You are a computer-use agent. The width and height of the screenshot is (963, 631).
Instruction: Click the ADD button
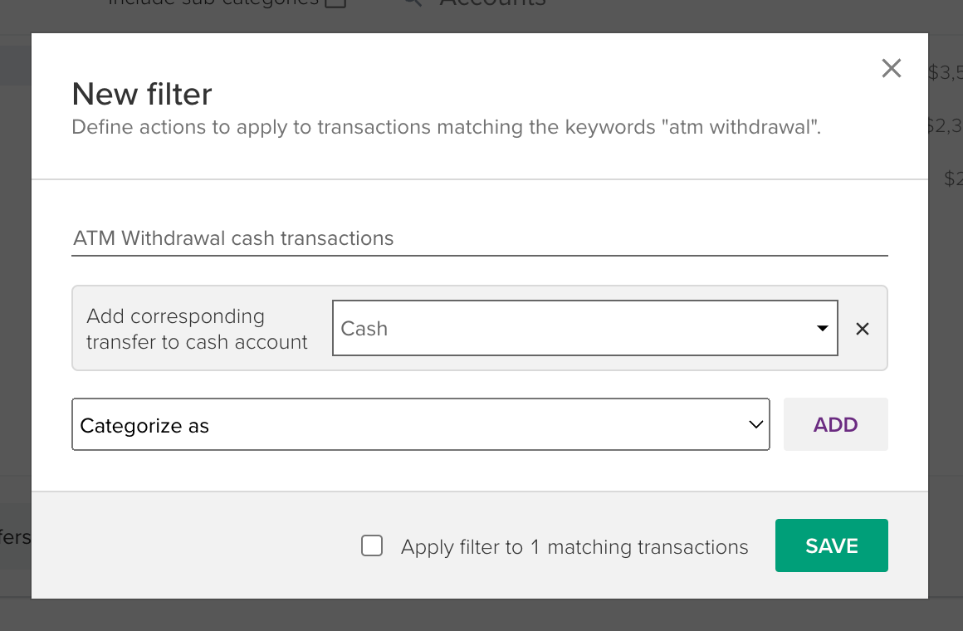click(835, 425)
